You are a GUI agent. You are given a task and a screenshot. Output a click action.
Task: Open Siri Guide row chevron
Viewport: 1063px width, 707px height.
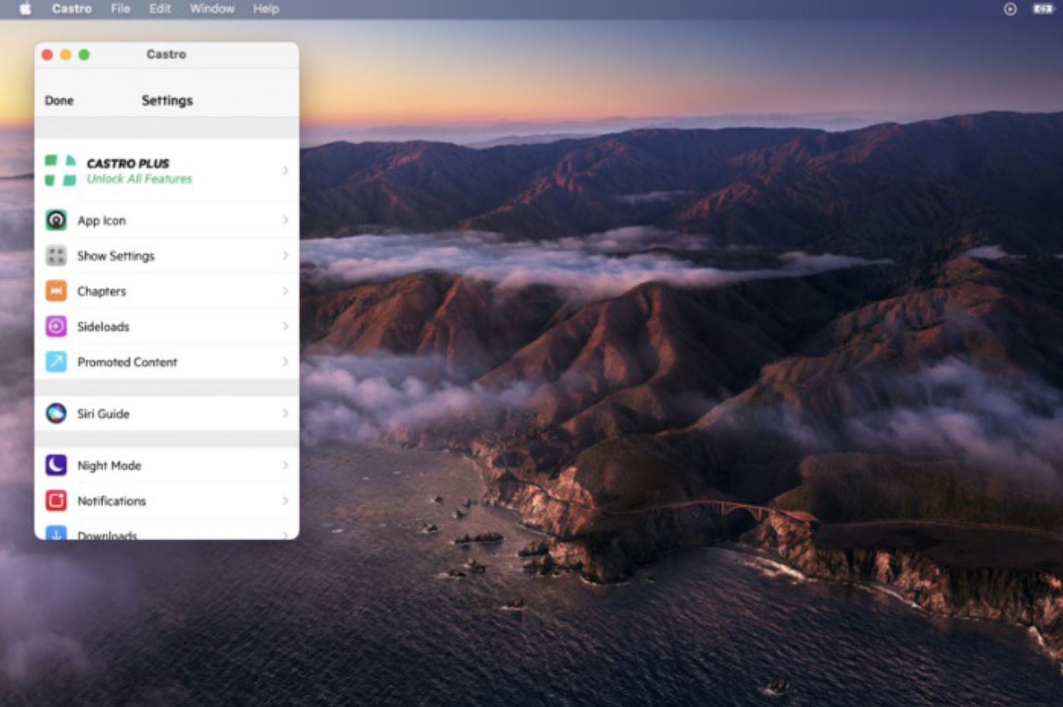[285, 413]
